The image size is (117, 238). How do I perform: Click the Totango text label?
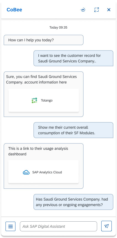coord(47,100)
